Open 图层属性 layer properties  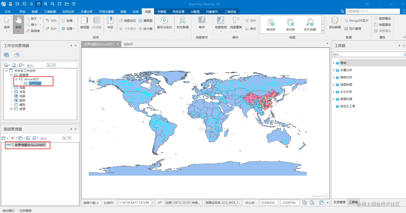tap(382, 18)
